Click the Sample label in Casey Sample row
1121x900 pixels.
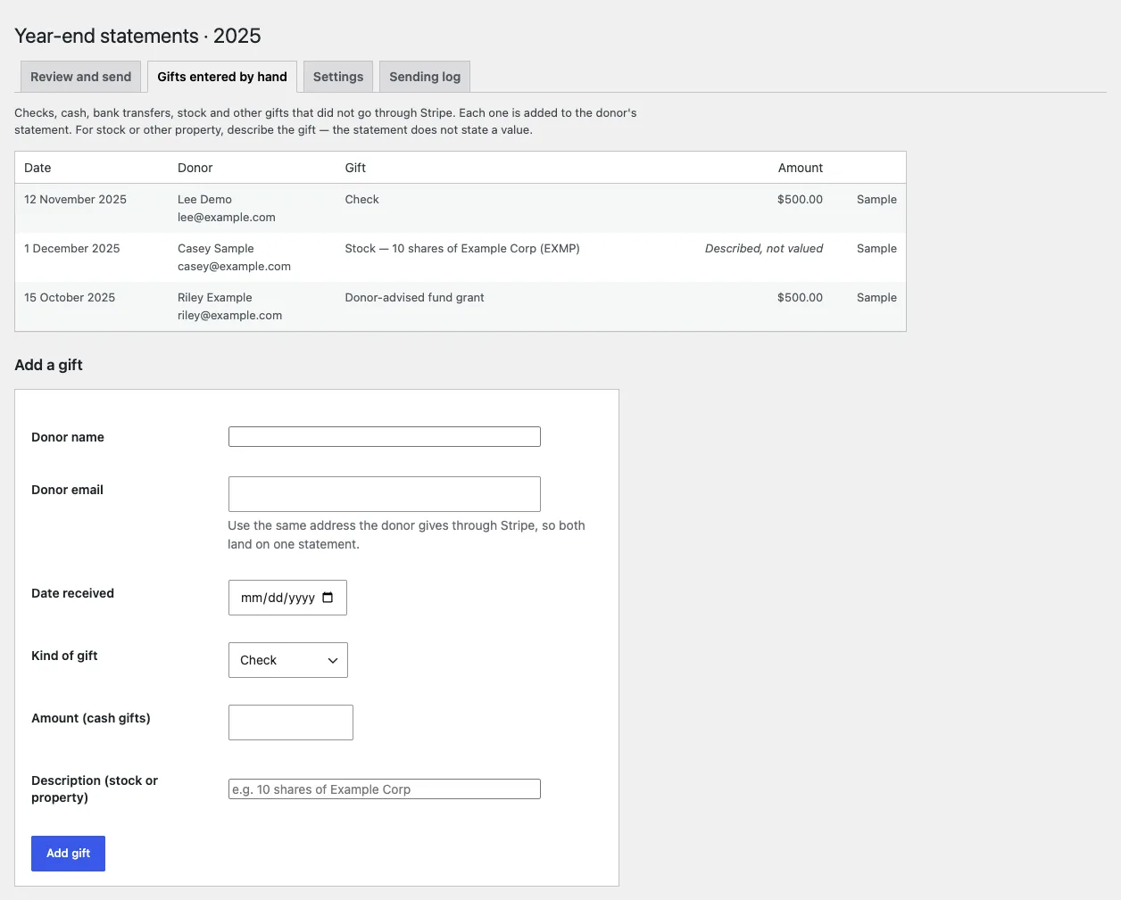(x=876, y=249)
